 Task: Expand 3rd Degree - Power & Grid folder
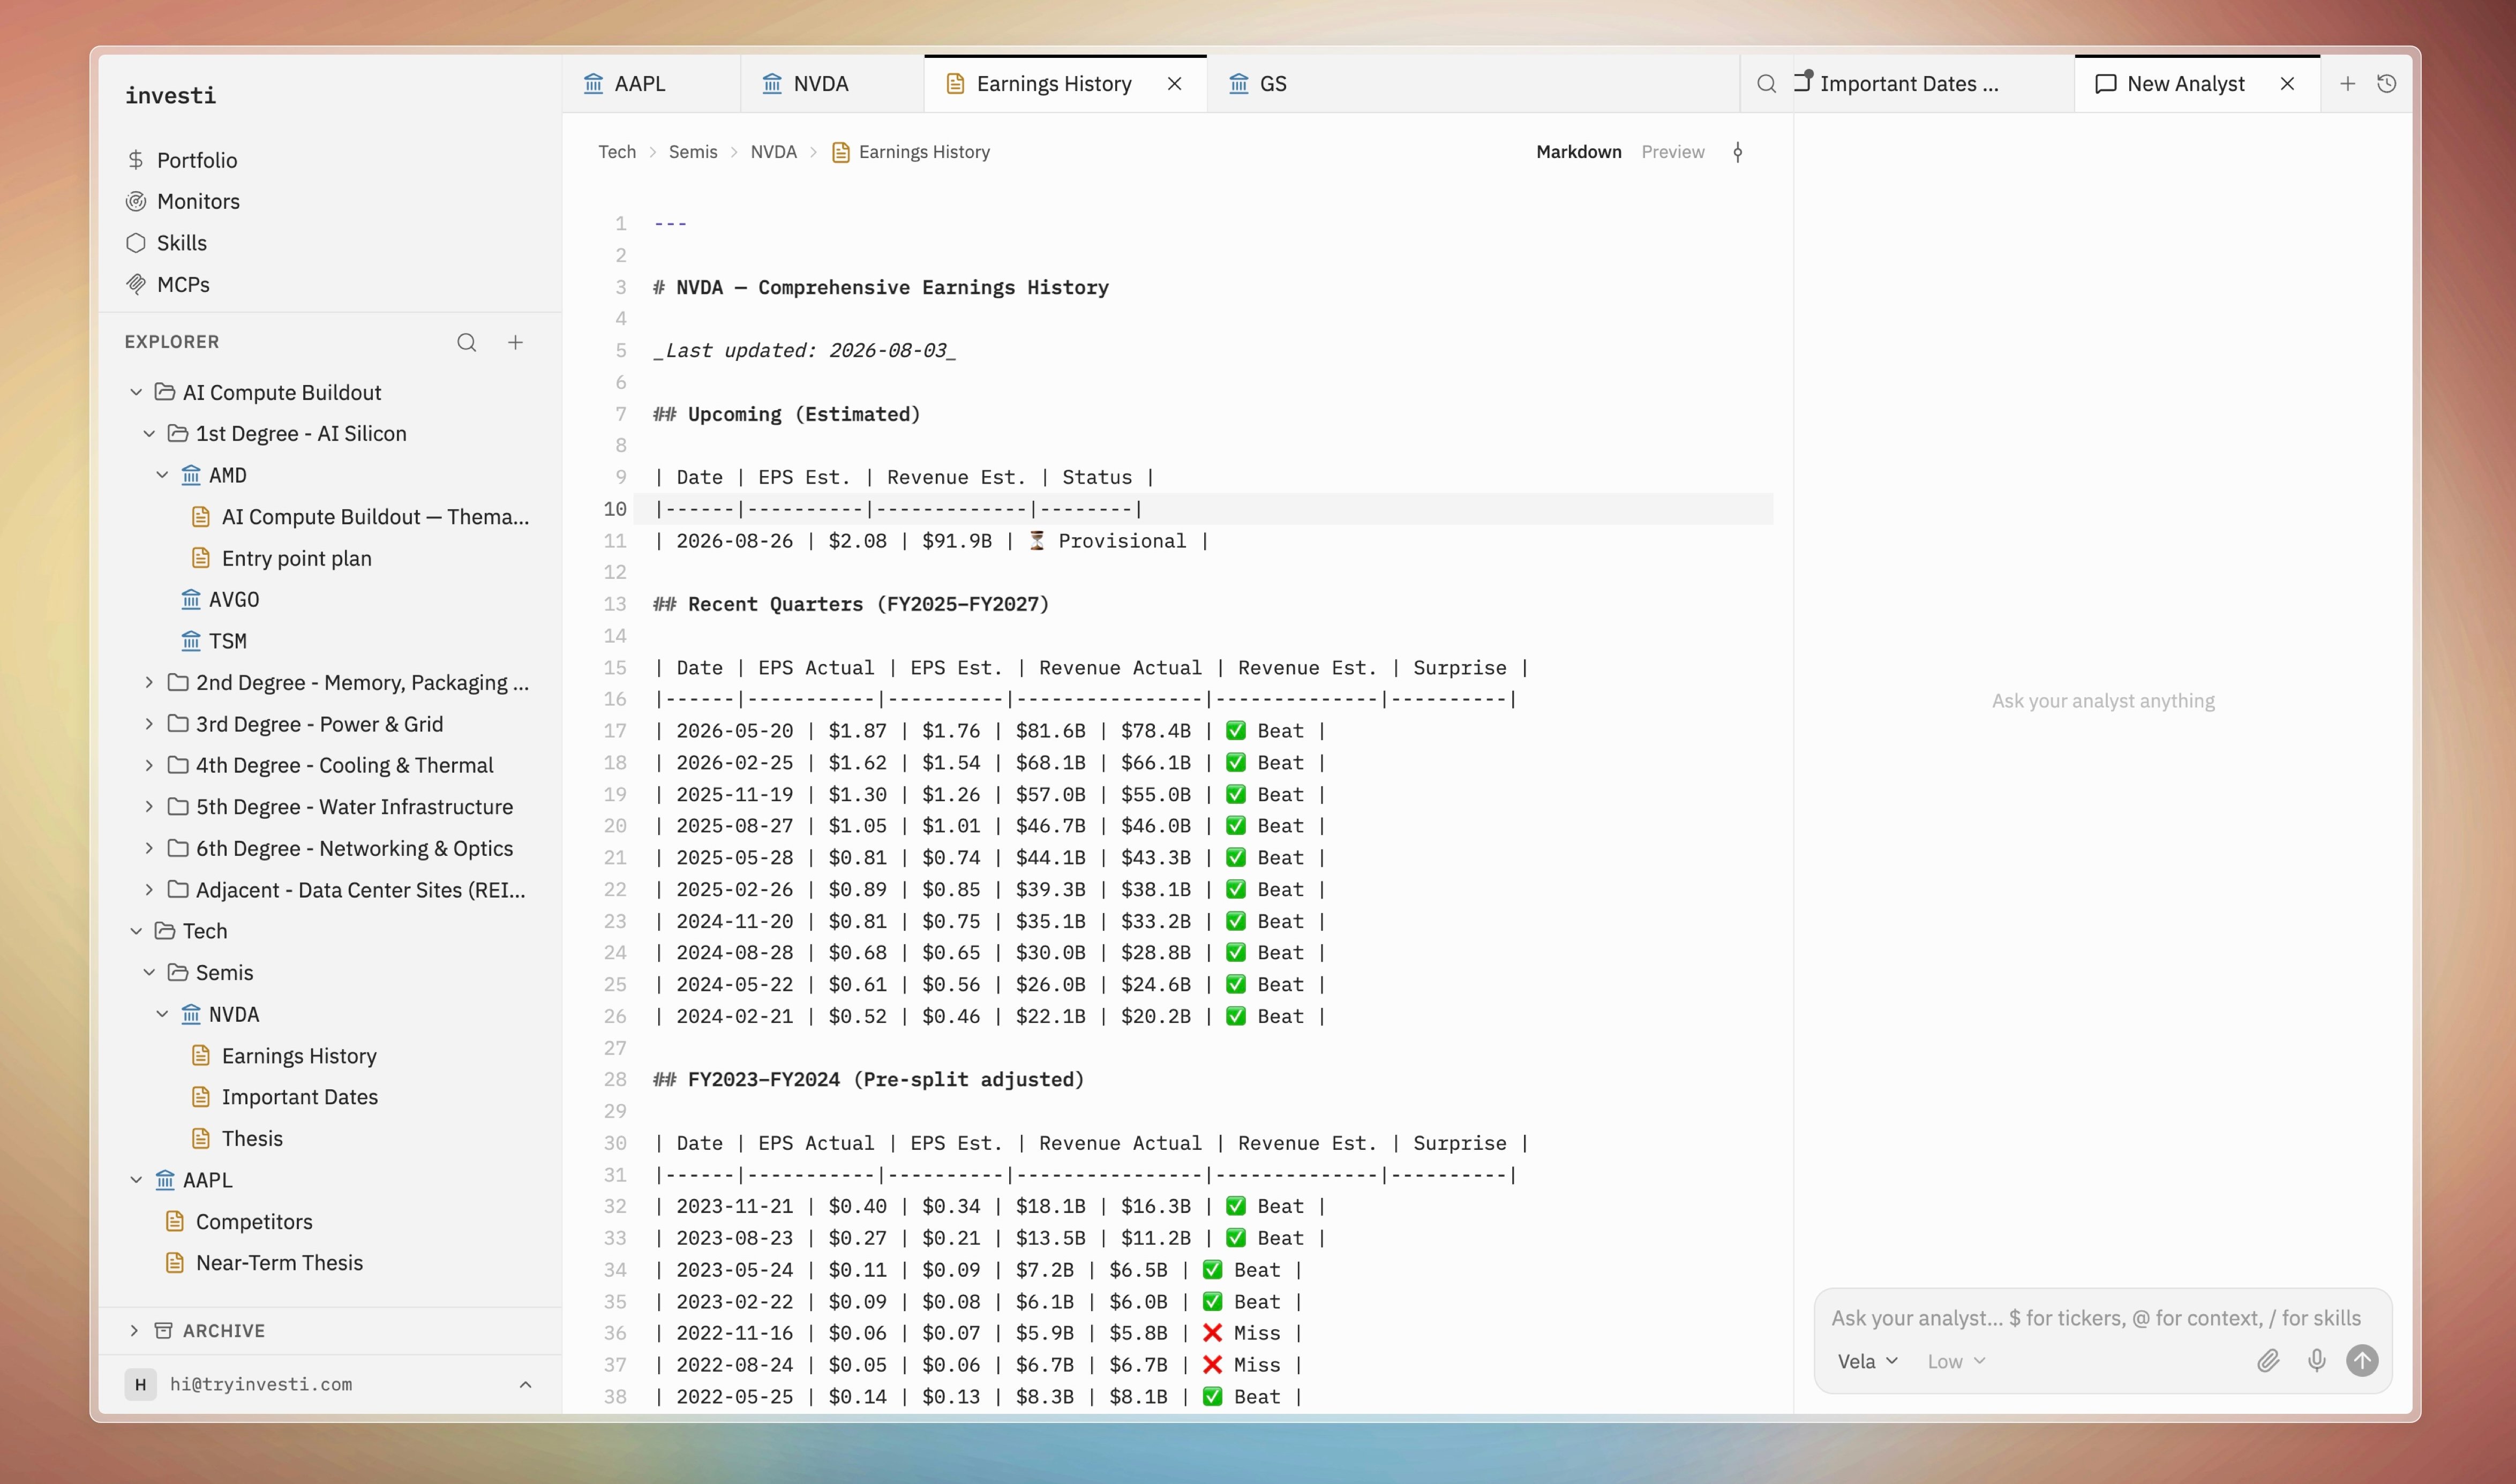tap(149, 724)
